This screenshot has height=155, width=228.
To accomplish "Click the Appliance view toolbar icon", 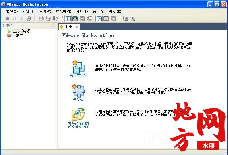I will tap(106, 19).
